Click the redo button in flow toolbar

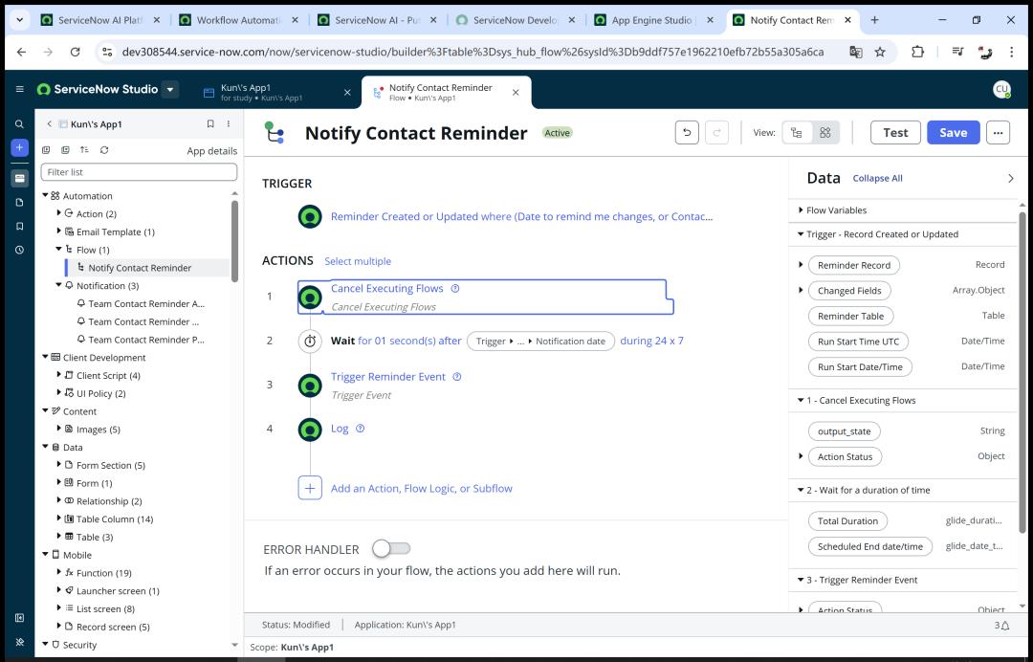pos(716,132)
